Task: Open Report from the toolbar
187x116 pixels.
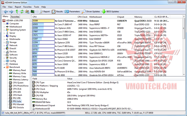Action: [44, 12]
